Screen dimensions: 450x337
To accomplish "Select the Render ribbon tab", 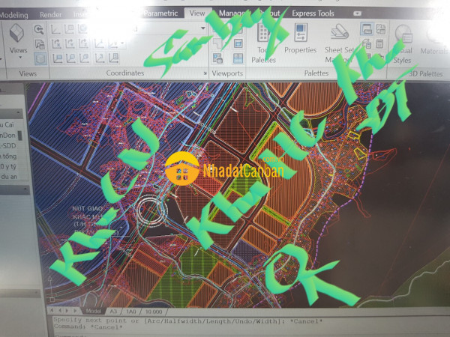I will (51, 13).
